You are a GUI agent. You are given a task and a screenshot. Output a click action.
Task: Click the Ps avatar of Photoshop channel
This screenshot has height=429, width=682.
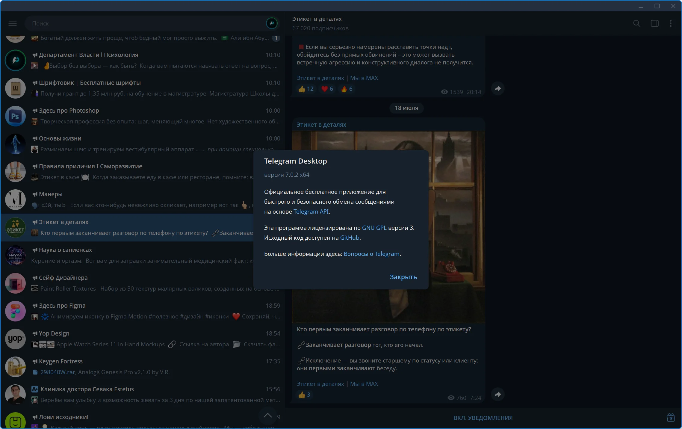(15, 116)
